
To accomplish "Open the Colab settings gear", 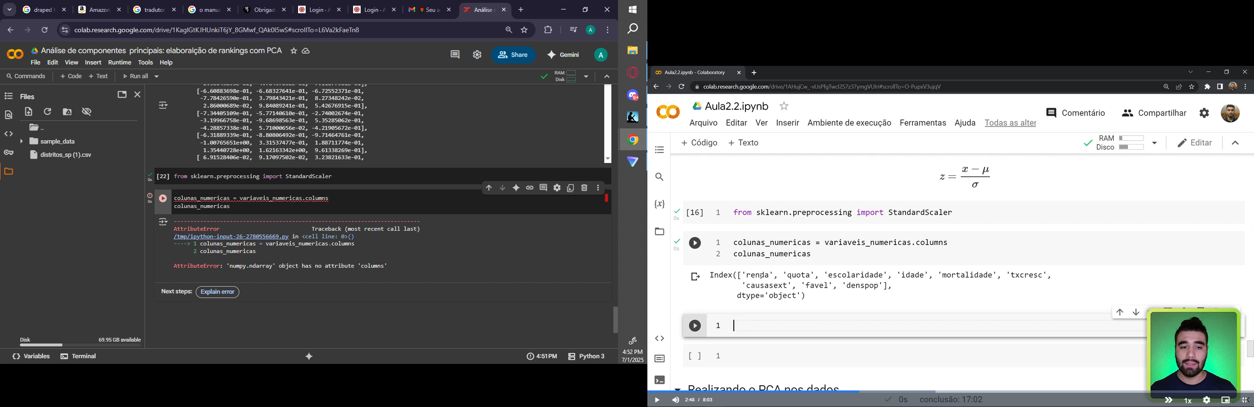I will pos(477,54).
